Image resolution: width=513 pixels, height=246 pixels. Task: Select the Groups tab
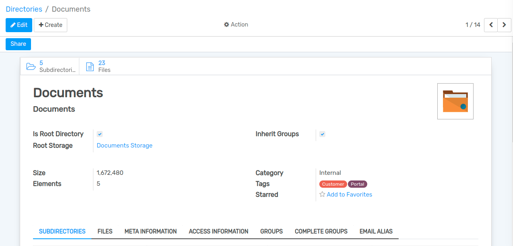click(x=271, y=232)
